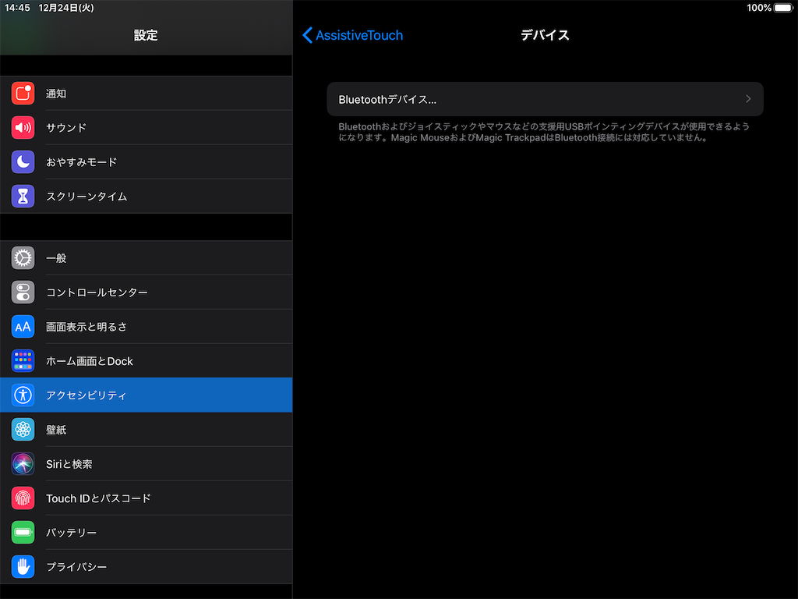Expand Bluetoothデバイス disclosure chevron
The width and height of the screenshot is (798, 599).
pos(748,99)
